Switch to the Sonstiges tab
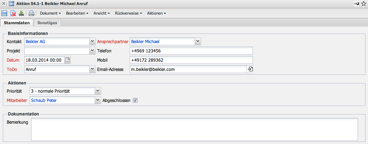This screenshot has width=368, height=144. click(48, 23)
